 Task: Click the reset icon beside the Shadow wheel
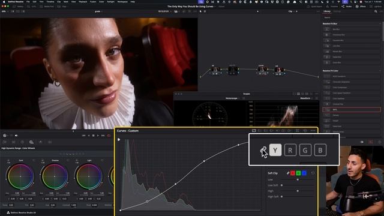tap(68, 160)
